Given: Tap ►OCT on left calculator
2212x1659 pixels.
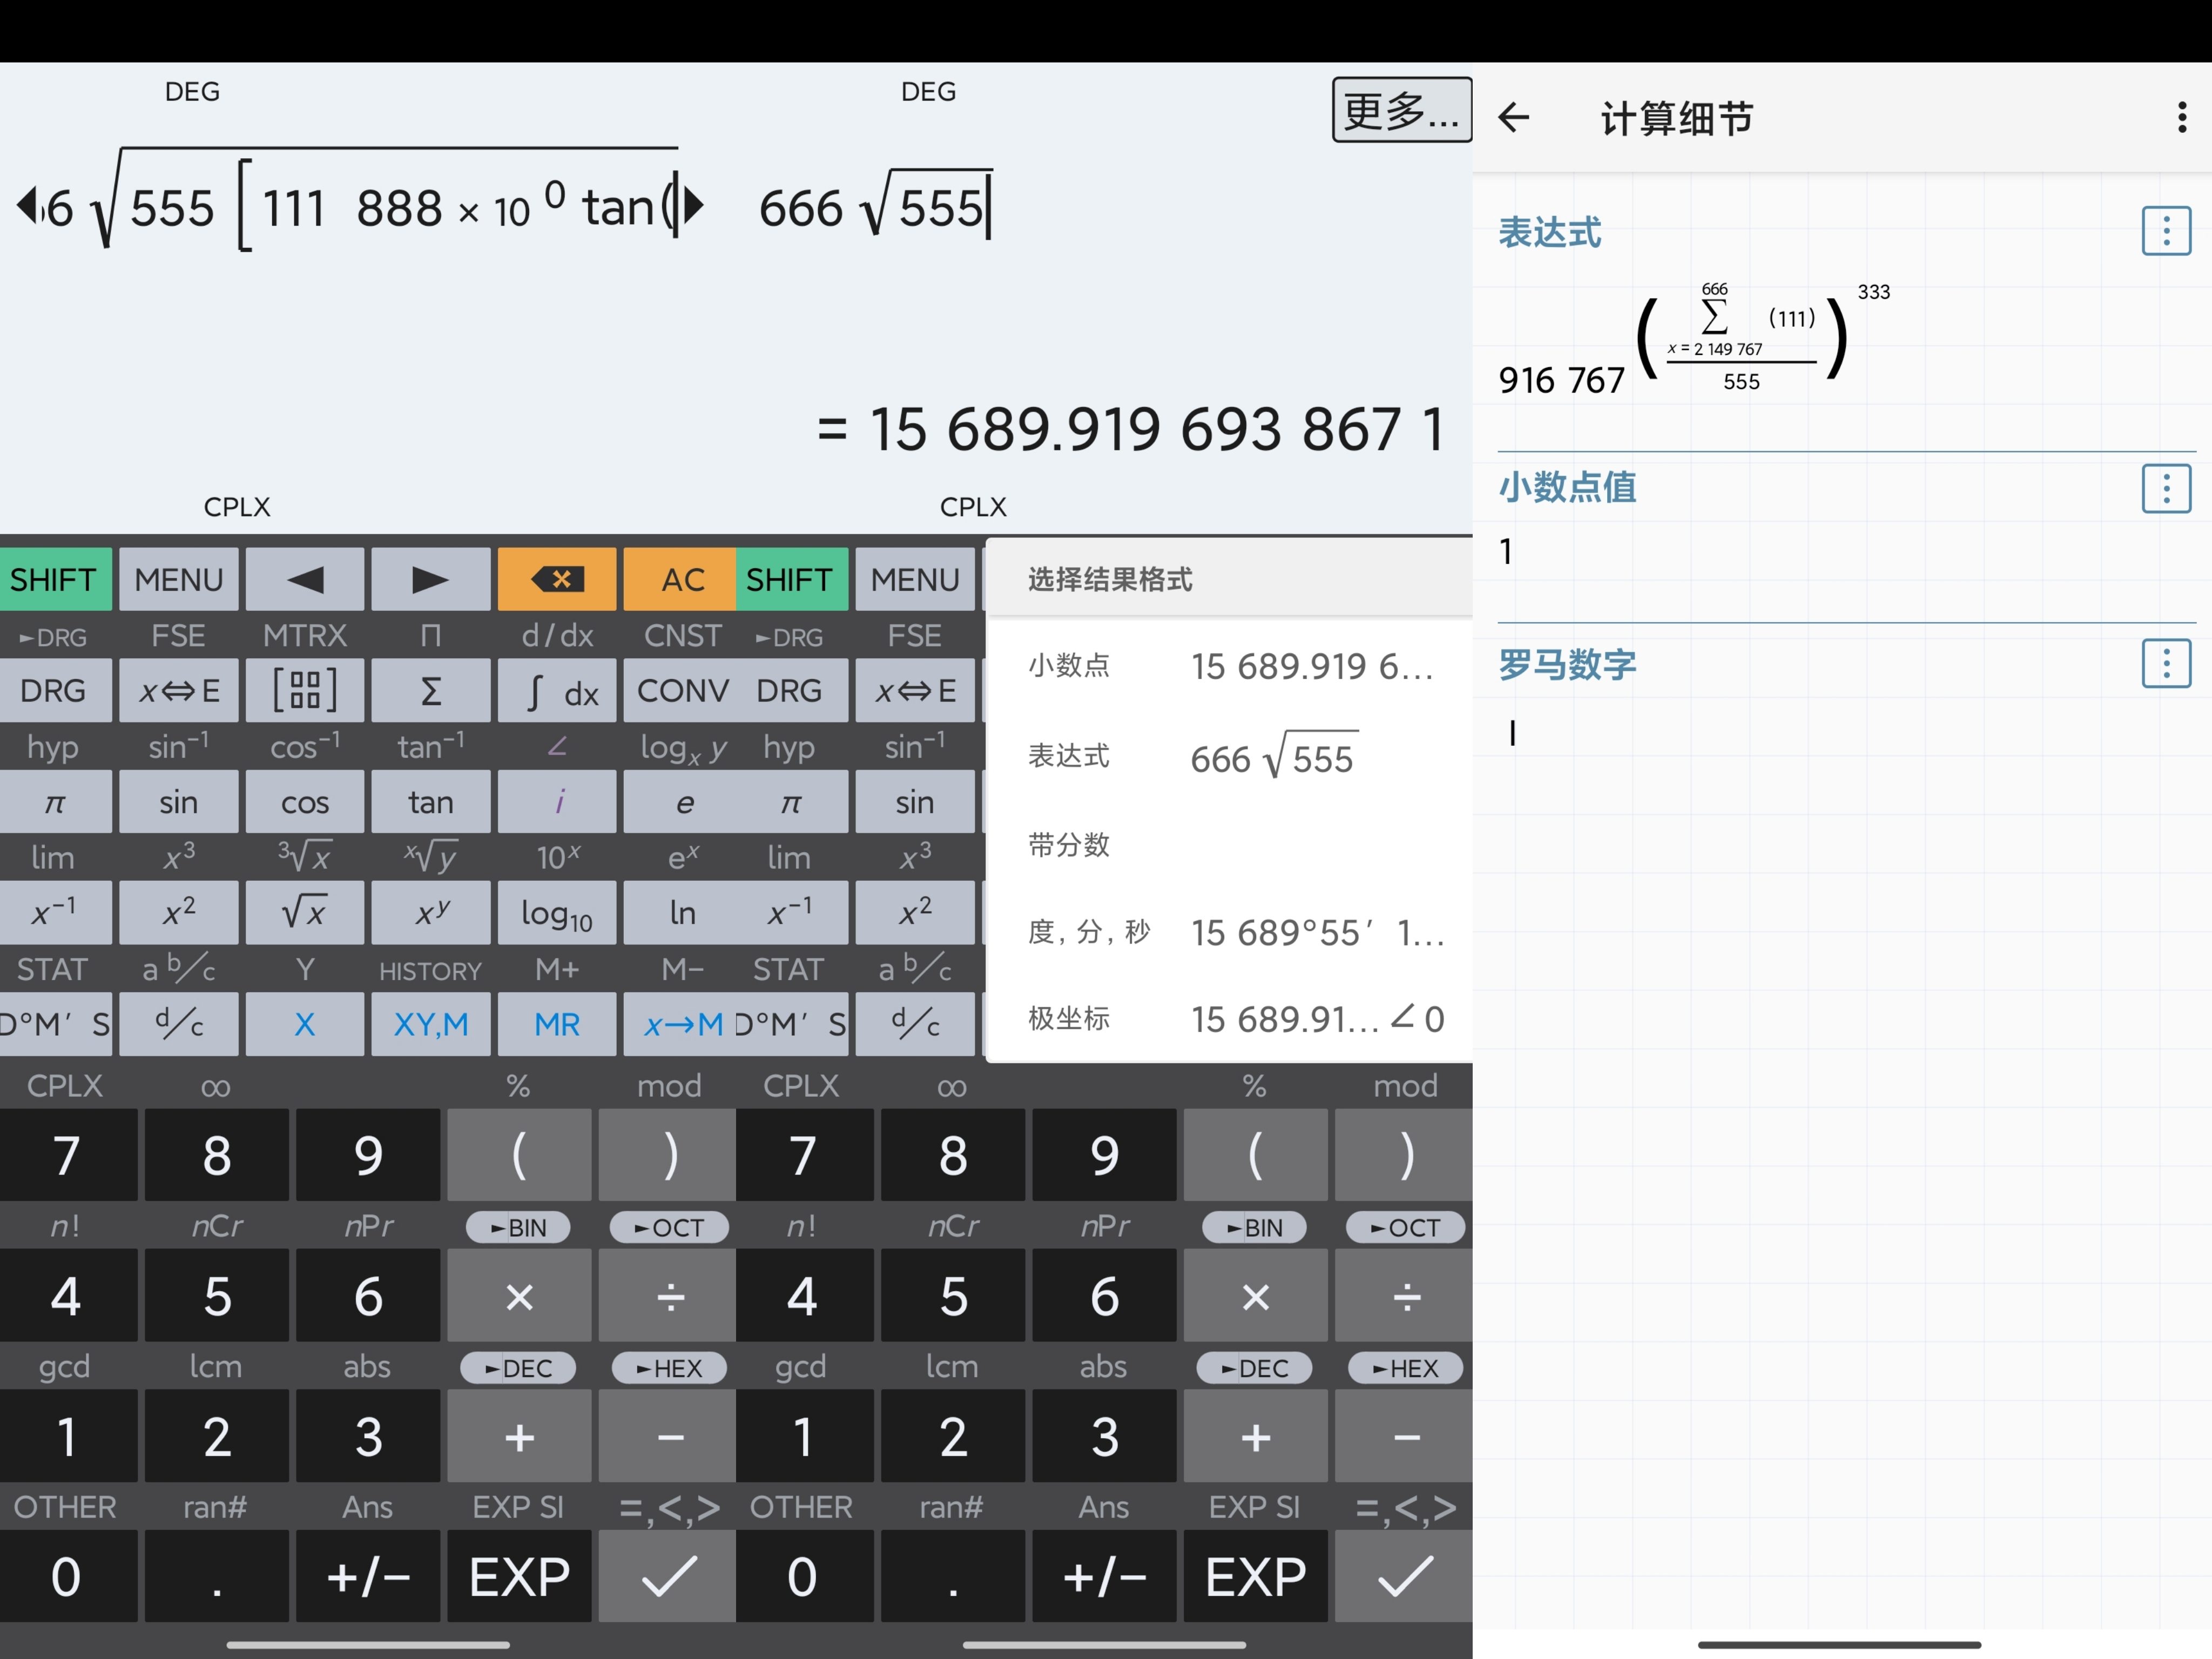Looking at the screenshot, I should click(669, 1227).
